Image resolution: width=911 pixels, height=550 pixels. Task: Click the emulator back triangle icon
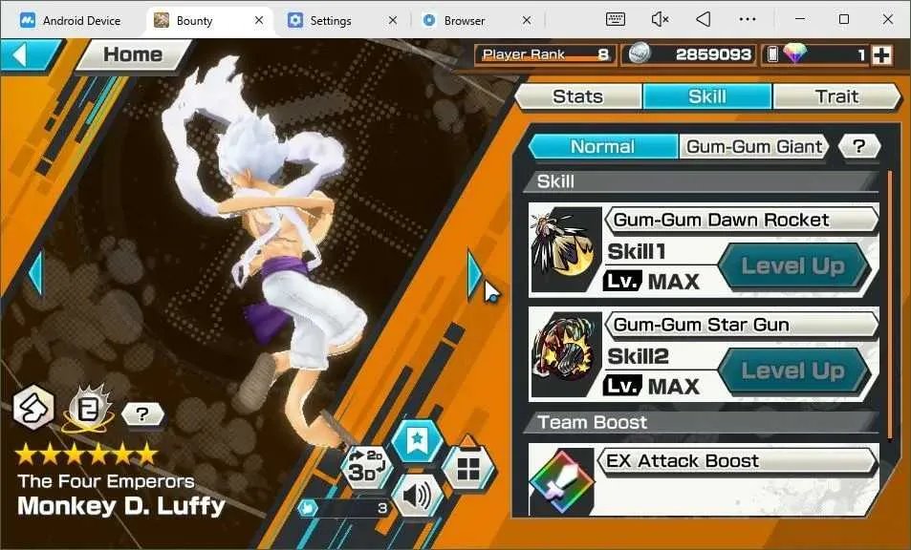coord(704,19)
